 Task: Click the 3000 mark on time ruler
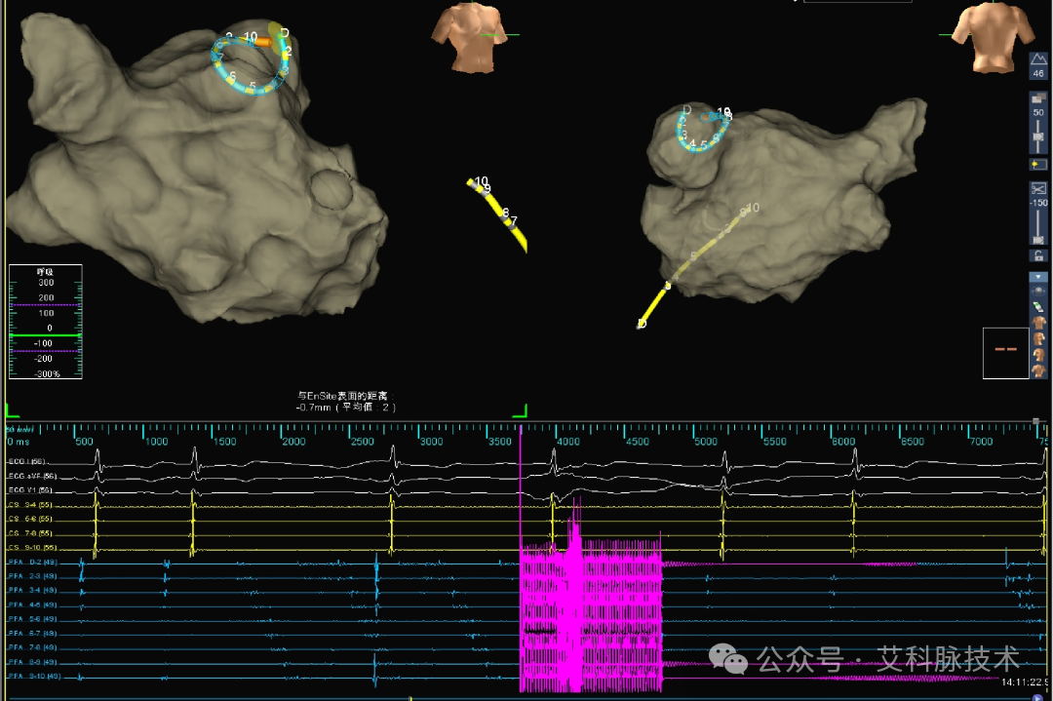(431, 442)
